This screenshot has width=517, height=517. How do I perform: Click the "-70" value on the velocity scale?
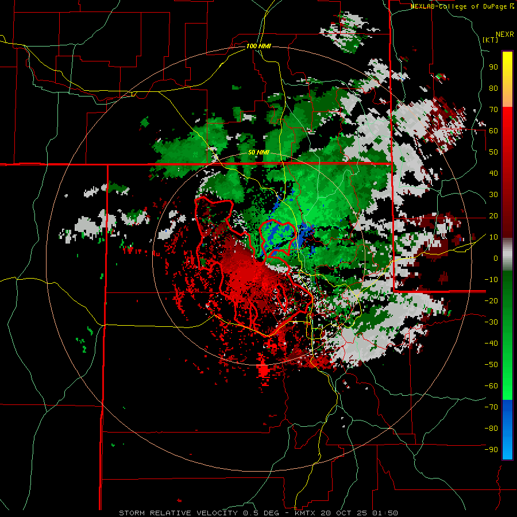(492, 407)
